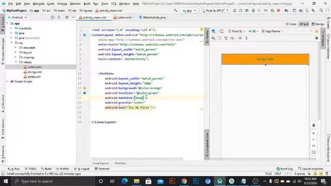Select activity_main.xml editor tab
The image size is (331, 186).
pos(94,18)
